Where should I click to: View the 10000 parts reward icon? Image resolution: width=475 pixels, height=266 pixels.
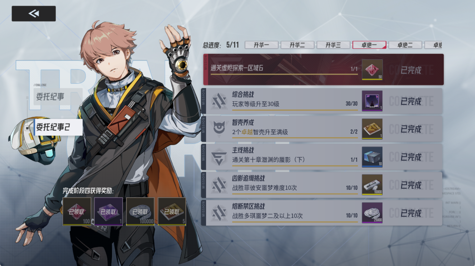(372, 185)
